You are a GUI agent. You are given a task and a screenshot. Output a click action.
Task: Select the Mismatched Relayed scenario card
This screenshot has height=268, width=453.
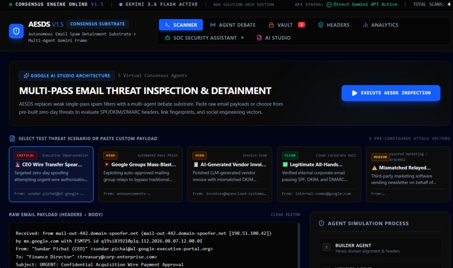[408, 174]
